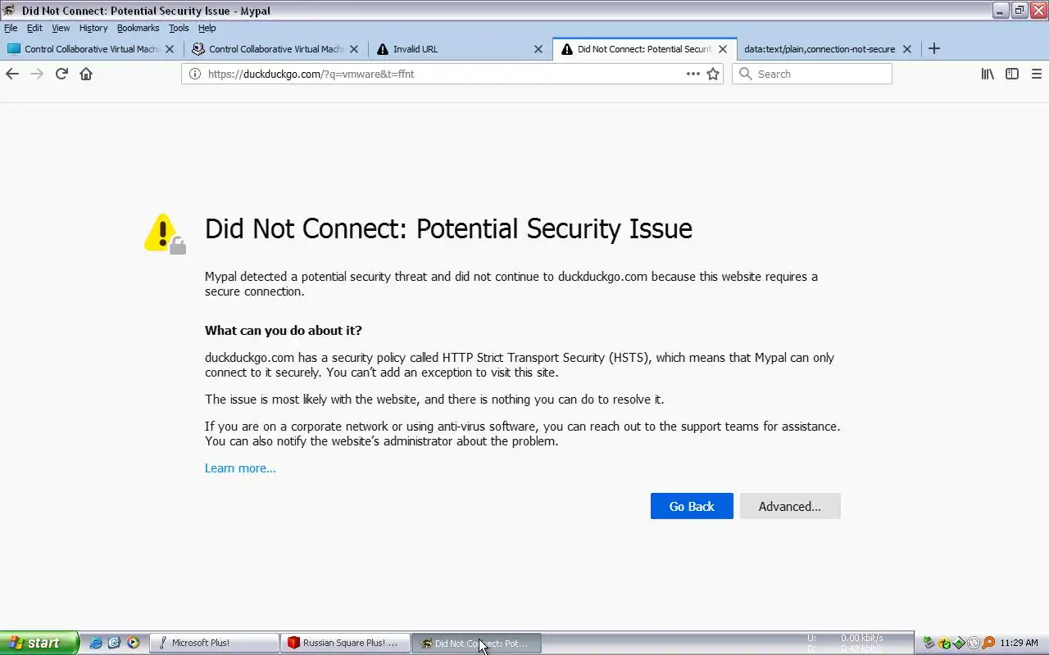Screen dimensions: 1049x655
Task: Click site information icon in address bar
Action: (x=194, y=74)
